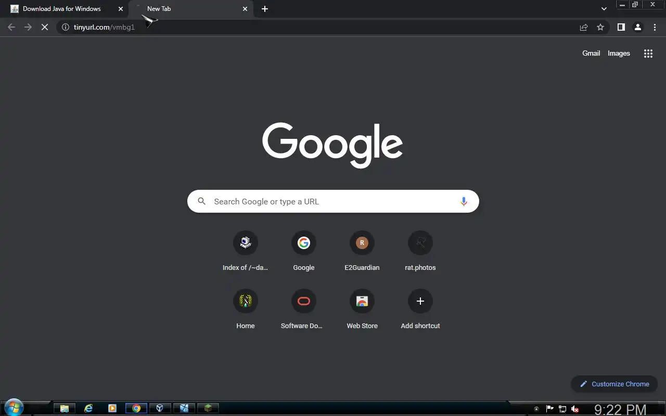Screen dimensions: 666x416
Task: Open the Google apps grid
Action: click(x=648, y=53)
